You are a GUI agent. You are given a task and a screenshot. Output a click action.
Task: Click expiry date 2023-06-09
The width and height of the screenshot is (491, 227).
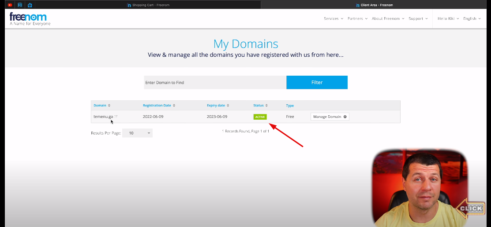tap(217, 117)
